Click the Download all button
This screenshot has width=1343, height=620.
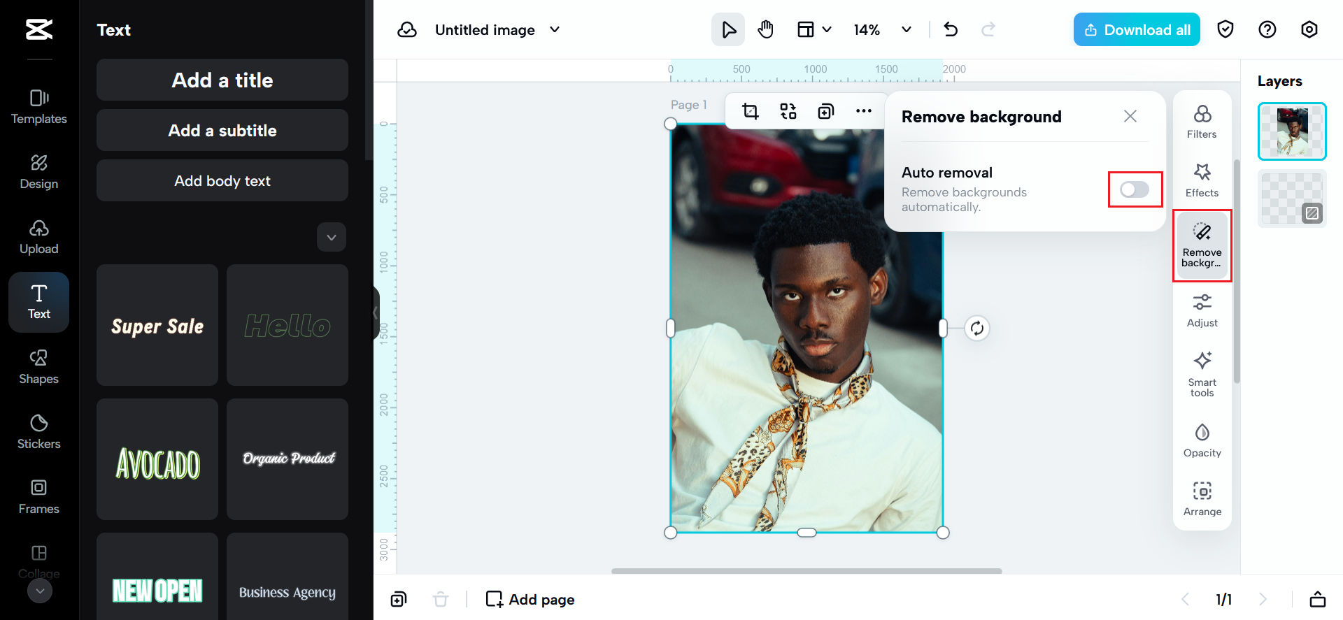click(x=1137, y=29)
